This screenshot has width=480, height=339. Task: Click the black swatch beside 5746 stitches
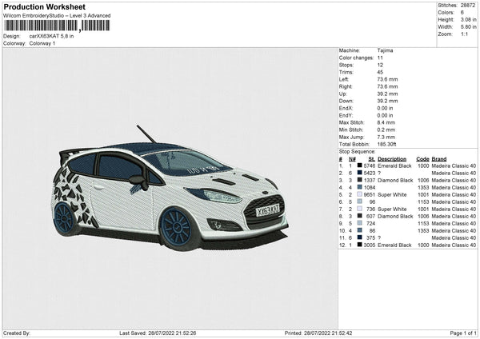pyautogui.click(x=360, y=166)
